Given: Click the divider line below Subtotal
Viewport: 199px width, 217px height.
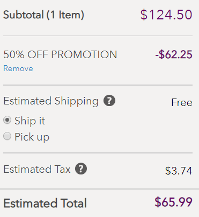Looking at the screenshot, I should (x=98, y=36).
